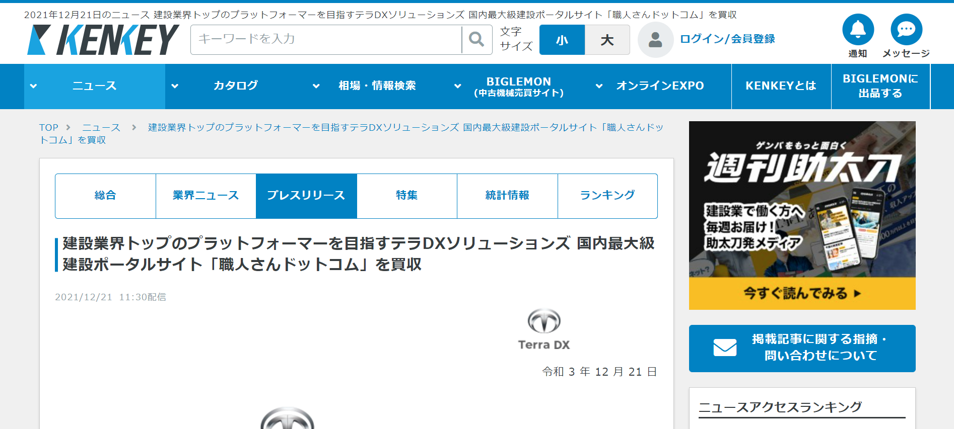Expand the ニュース menu chevron
This screenshot has width=954, height=429.
click(33, 86)
